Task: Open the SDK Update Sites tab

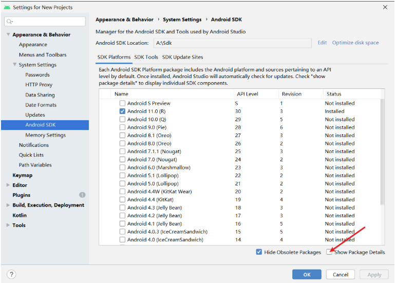Action: pyautogui.click(x=183, y=58)
